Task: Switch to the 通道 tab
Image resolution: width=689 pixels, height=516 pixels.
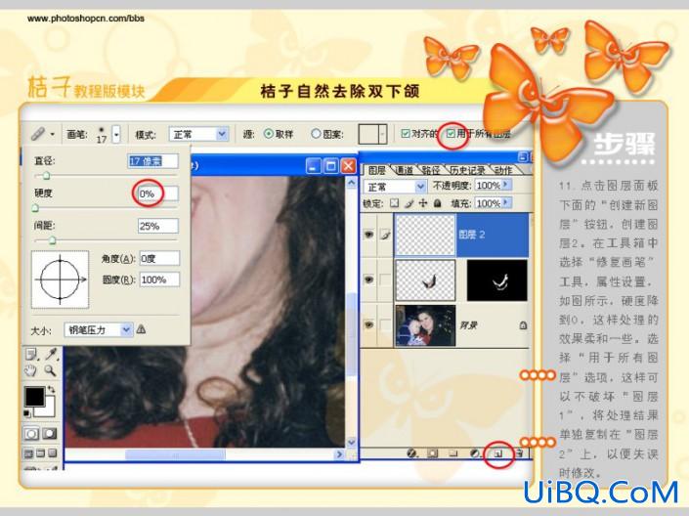Action: (405, 170)
